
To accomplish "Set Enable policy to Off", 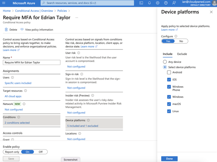I will coord(41,152).
